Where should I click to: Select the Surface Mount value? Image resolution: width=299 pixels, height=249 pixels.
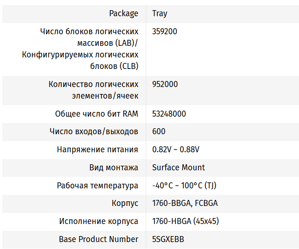(179, 168)
